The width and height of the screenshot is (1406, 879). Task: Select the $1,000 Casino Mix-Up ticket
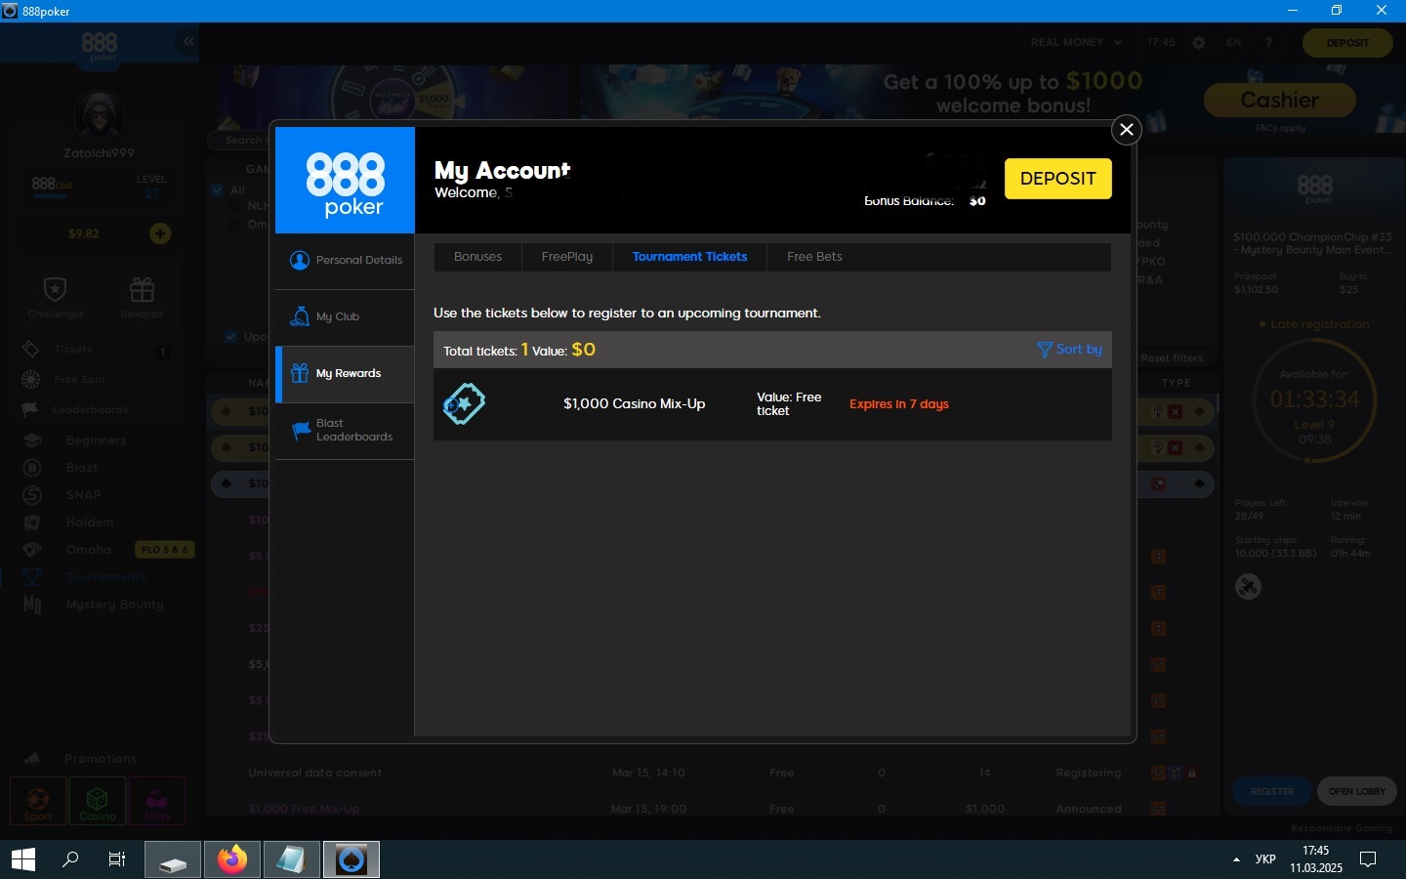[x=772, y=404]
